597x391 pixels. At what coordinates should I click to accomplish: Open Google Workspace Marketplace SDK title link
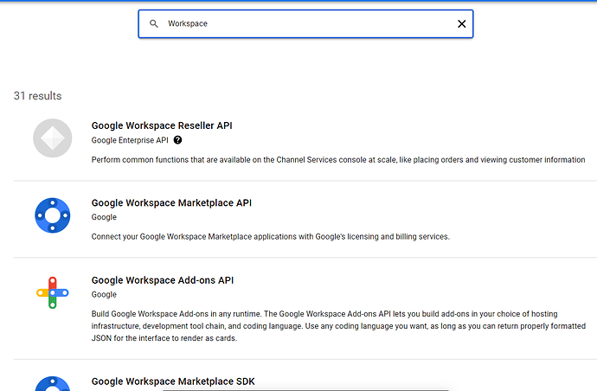click(x=173, y=381)
